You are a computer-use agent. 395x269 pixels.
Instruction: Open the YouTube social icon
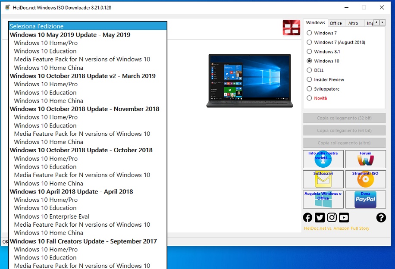click(344, 217)
